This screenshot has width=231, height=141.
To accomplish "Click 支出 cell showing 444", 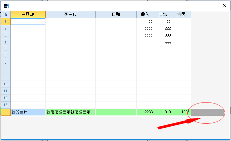I will pyautogui.click(x=163, y=42).
